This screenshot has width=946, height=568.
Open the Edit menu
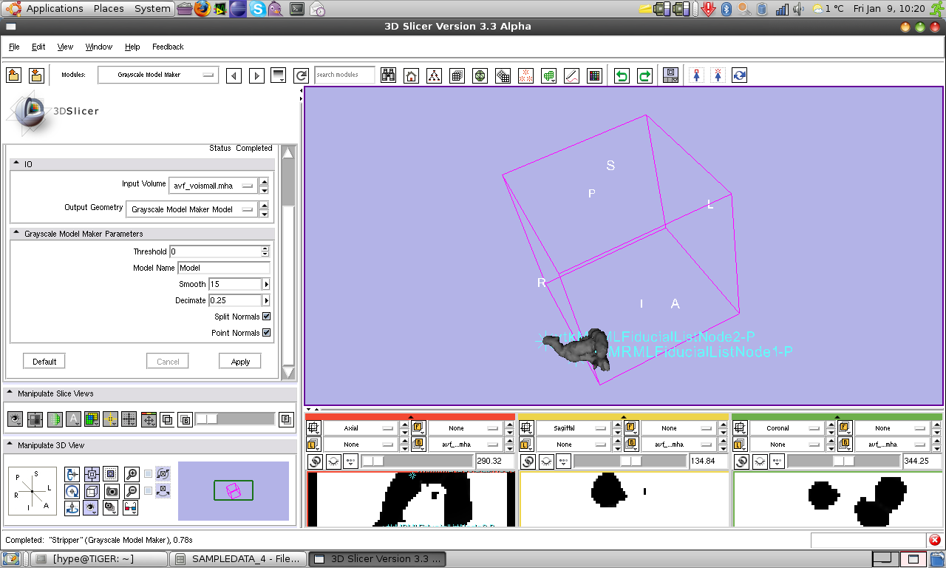(x=38, y=47)
